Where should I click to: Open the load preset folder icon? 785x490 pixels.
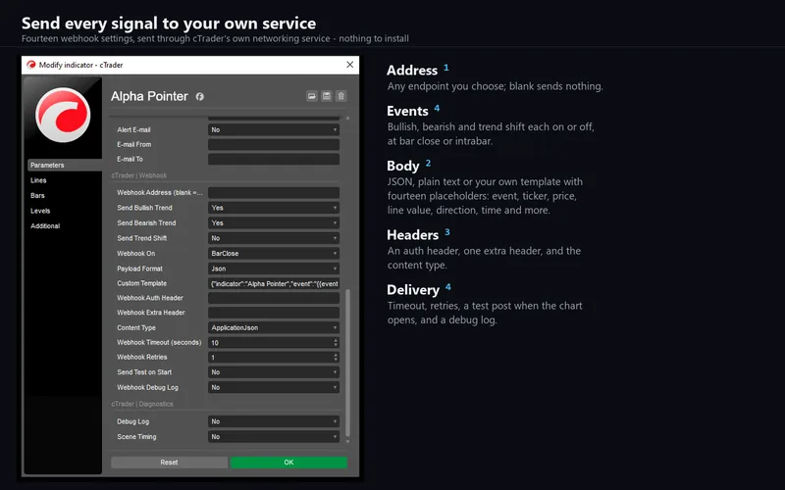point(311,96)
